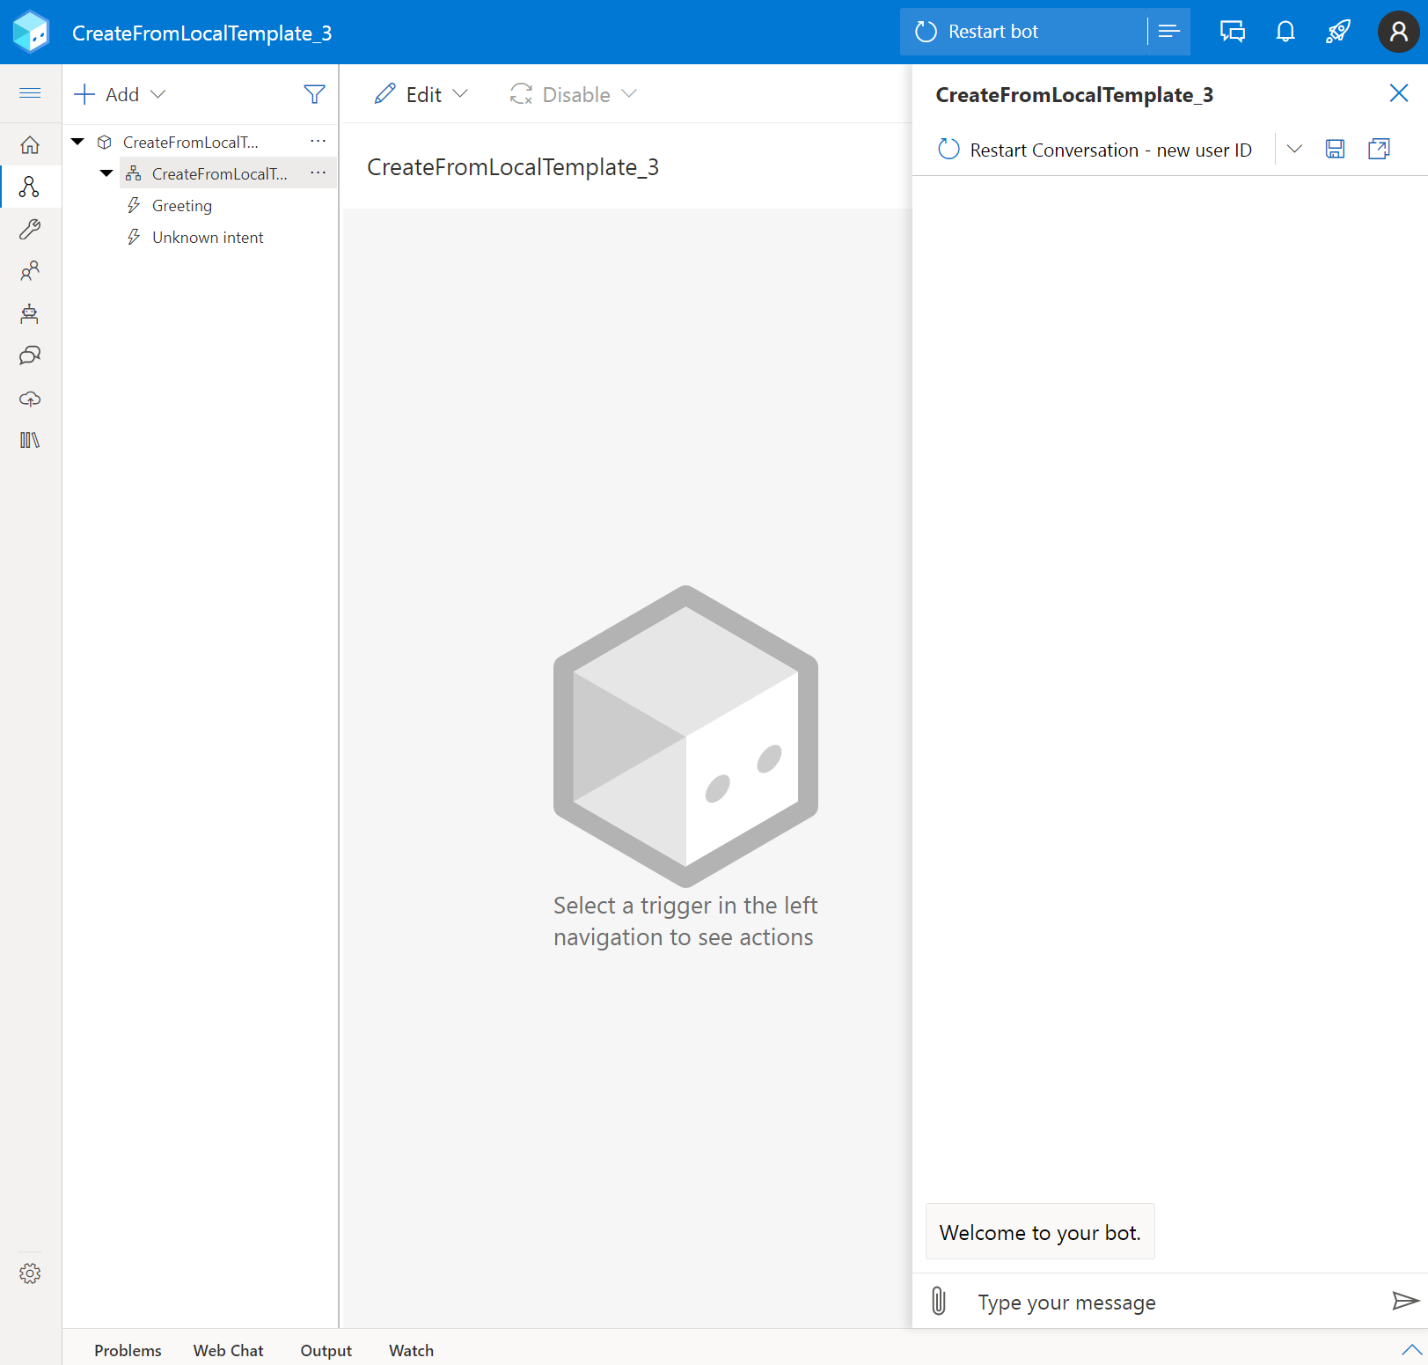The height and width of the screenshot is (1365, 1428).
Task: Collapse the bottom panel with the chevron
Action: click(1413, 1349)
